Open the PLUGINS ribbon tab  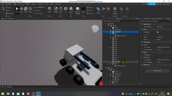click(58, 4)
